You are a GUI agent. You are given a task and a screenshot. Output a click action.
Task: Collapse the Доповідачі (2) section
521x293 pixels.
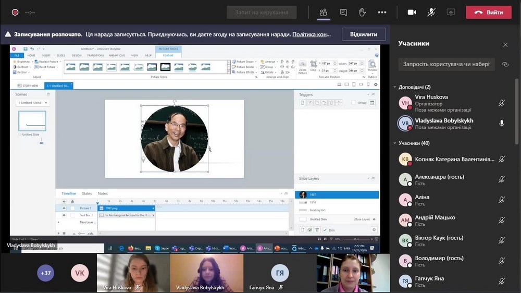(395, 87)
